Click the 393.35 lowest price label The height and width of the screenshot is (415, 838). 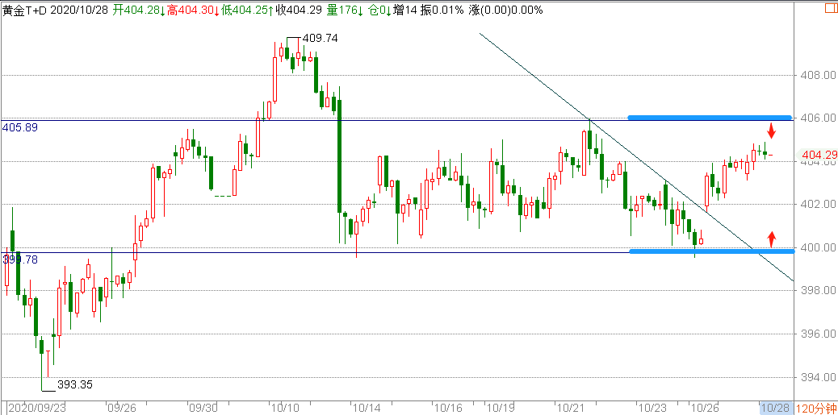point(75,384)
